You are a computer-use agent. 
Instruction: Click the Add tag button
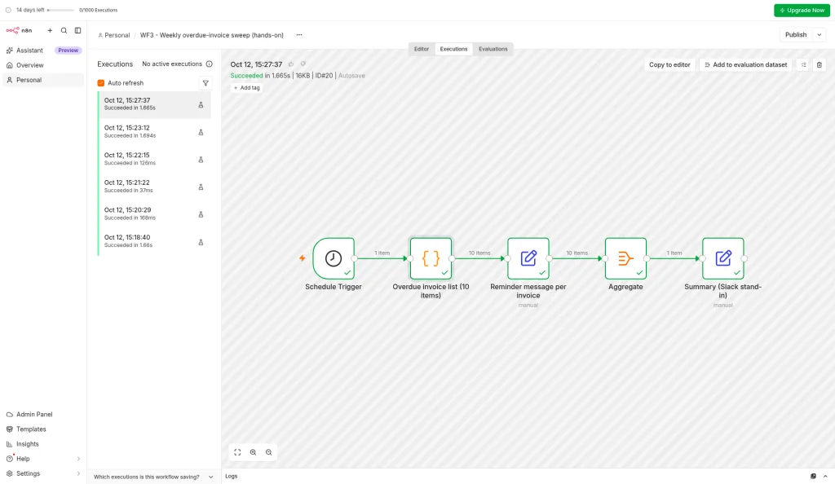pyautogui.click(x=246, y=88)
